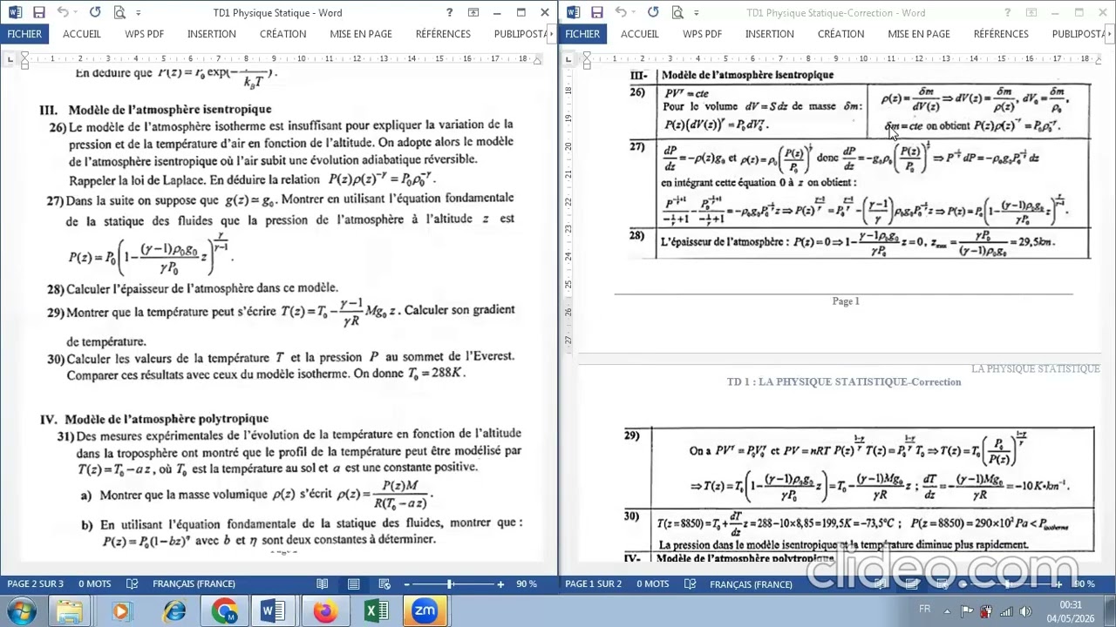Viewport: 1116px width, 627px height.
Task: Click 0 MOTS word count in the Correction window
Action: (652, 583)
